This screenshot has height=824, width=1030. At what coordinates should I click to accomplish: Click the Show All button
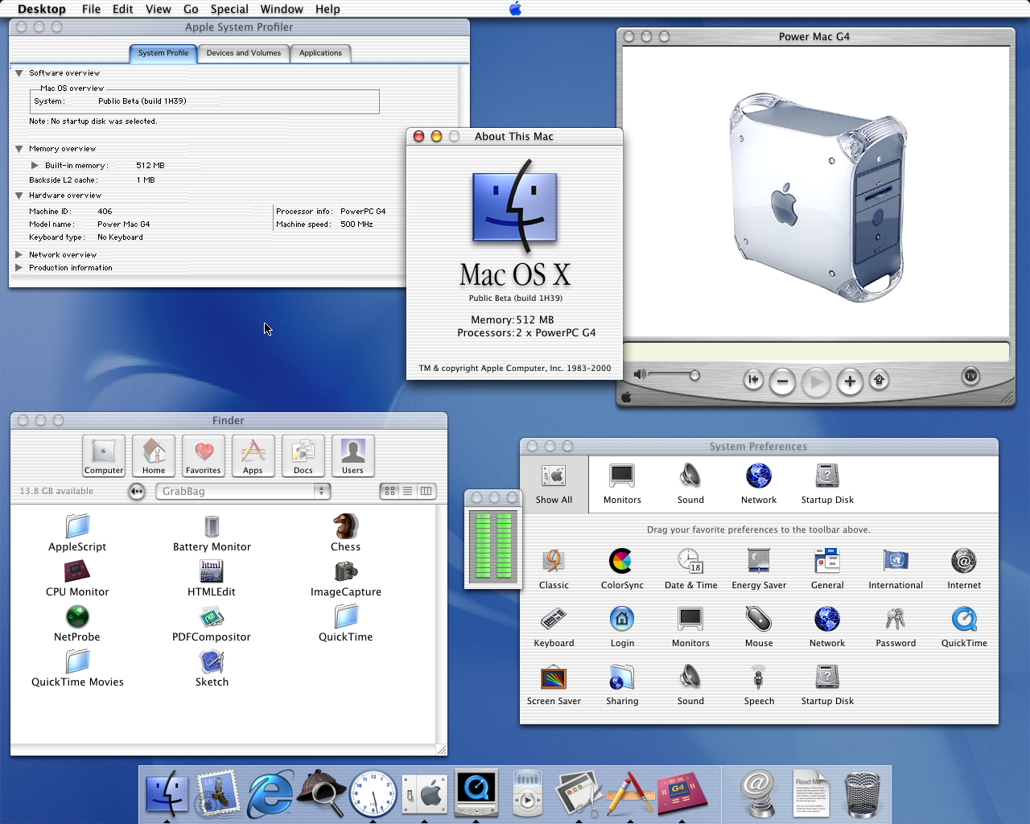tap(554, 484)
